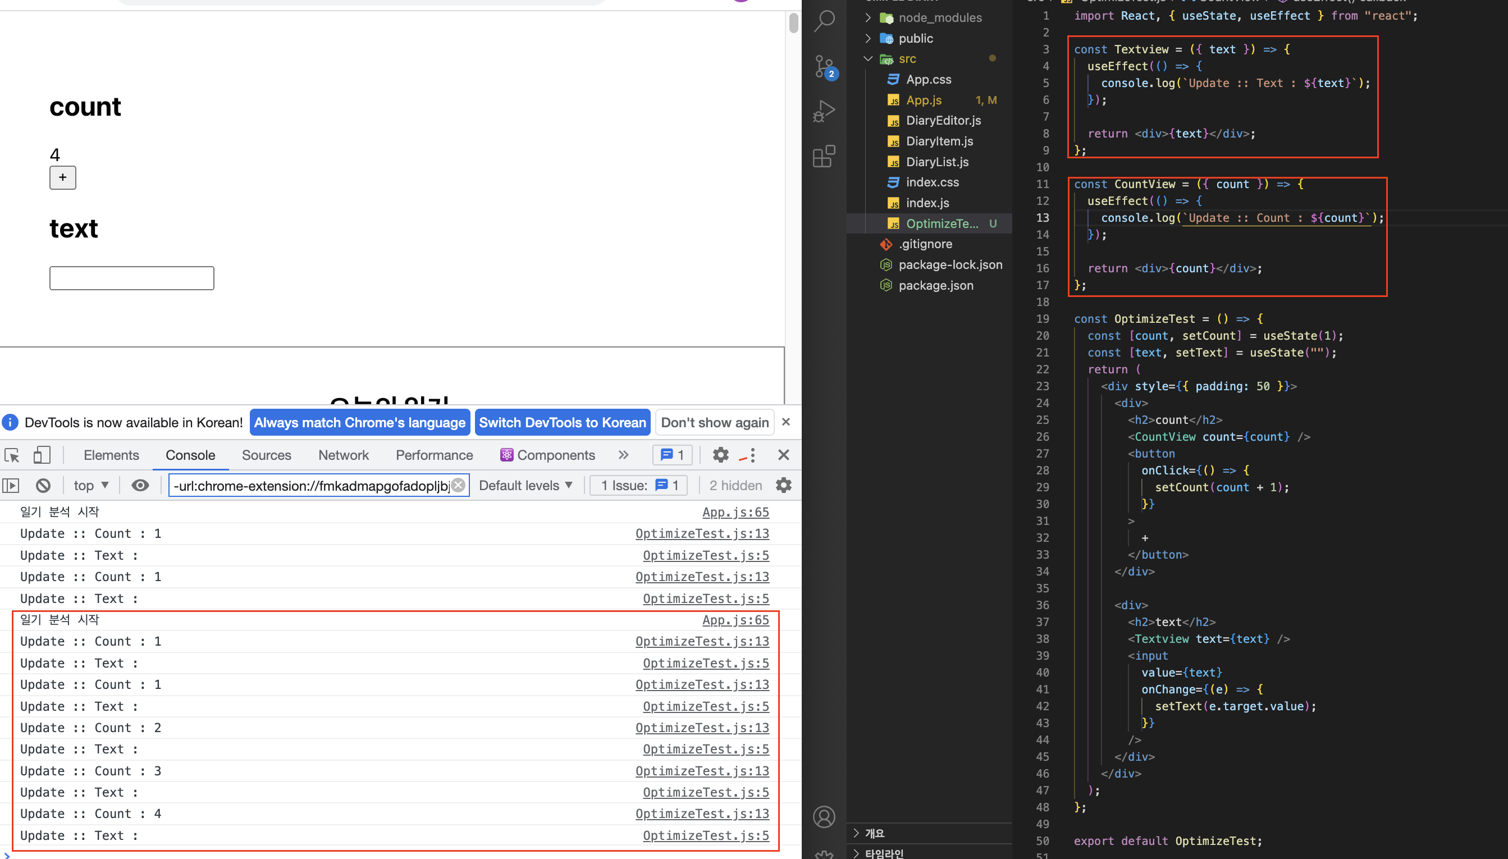Image resolution: width=1508 pixels, height=859 pixels.
Task: Open the top JavaScript context dropdown
Action: point(91,486)
